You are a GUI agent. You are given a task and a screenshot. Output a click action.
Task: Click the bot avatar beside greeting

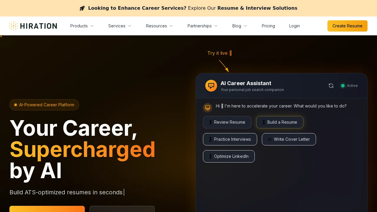click(x=208, y=108)
